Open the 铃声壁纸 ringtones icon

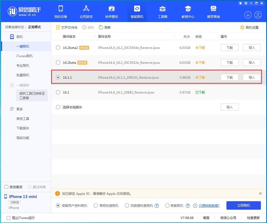pyautogui.click(x=111, y=9)
